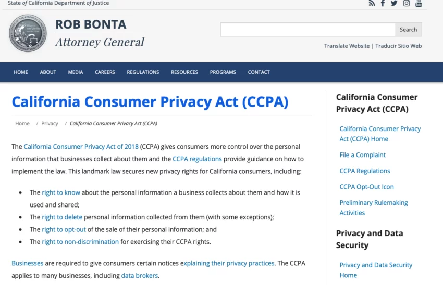Open the PROGRAMS menu item
443x285 pixels.
223,72
